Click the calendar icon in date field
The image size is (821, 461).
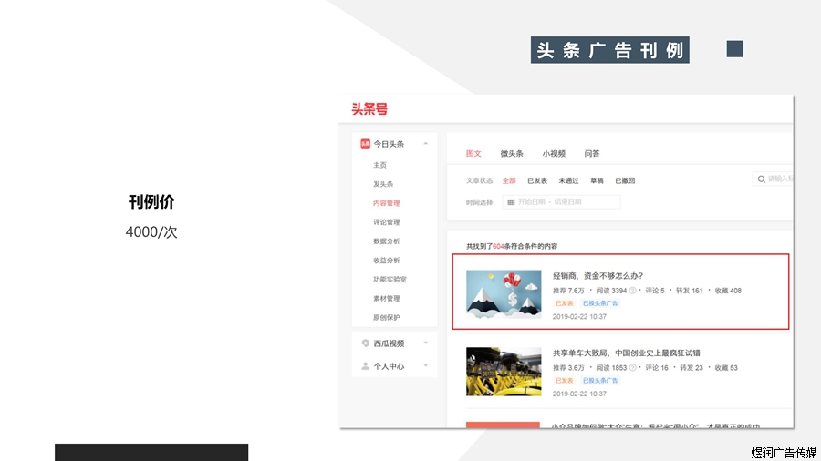pos(511,201)
